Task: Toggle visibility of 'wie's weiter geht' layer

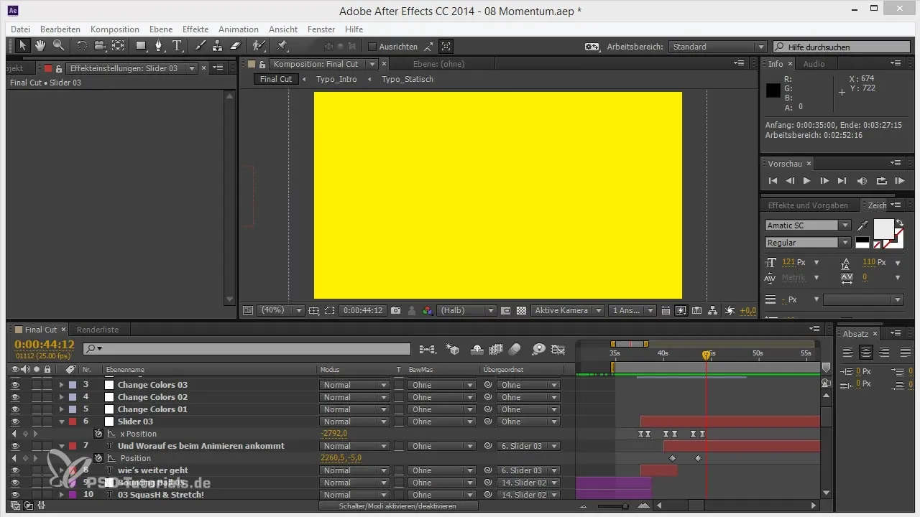Action: pyautogui.click(x=15, y=470)
